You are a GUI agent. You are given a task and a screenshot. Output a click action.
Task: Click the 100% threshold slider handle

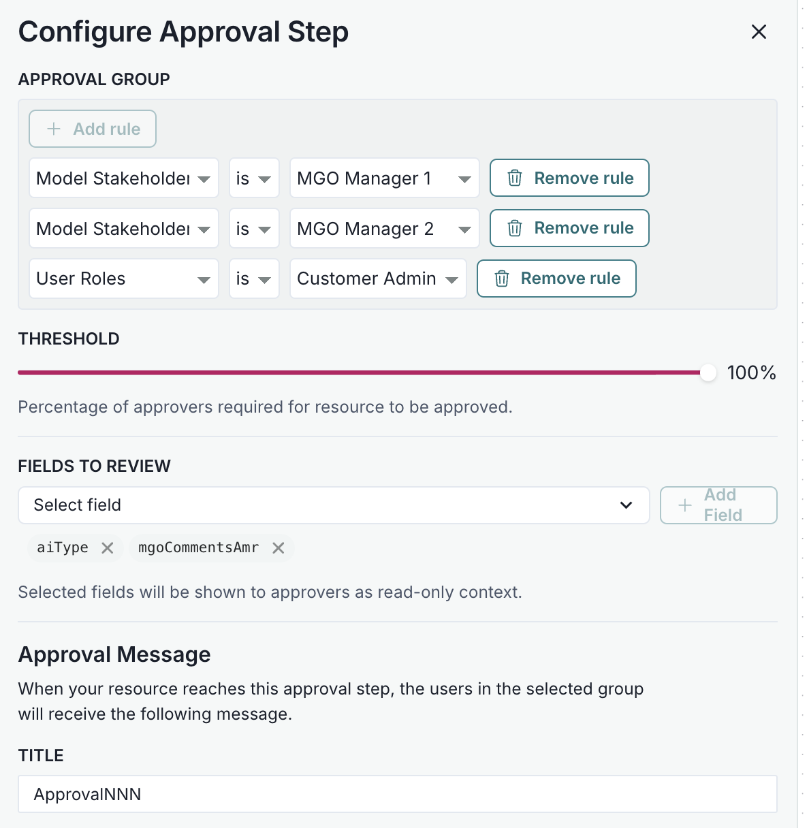tap(708, 372)
